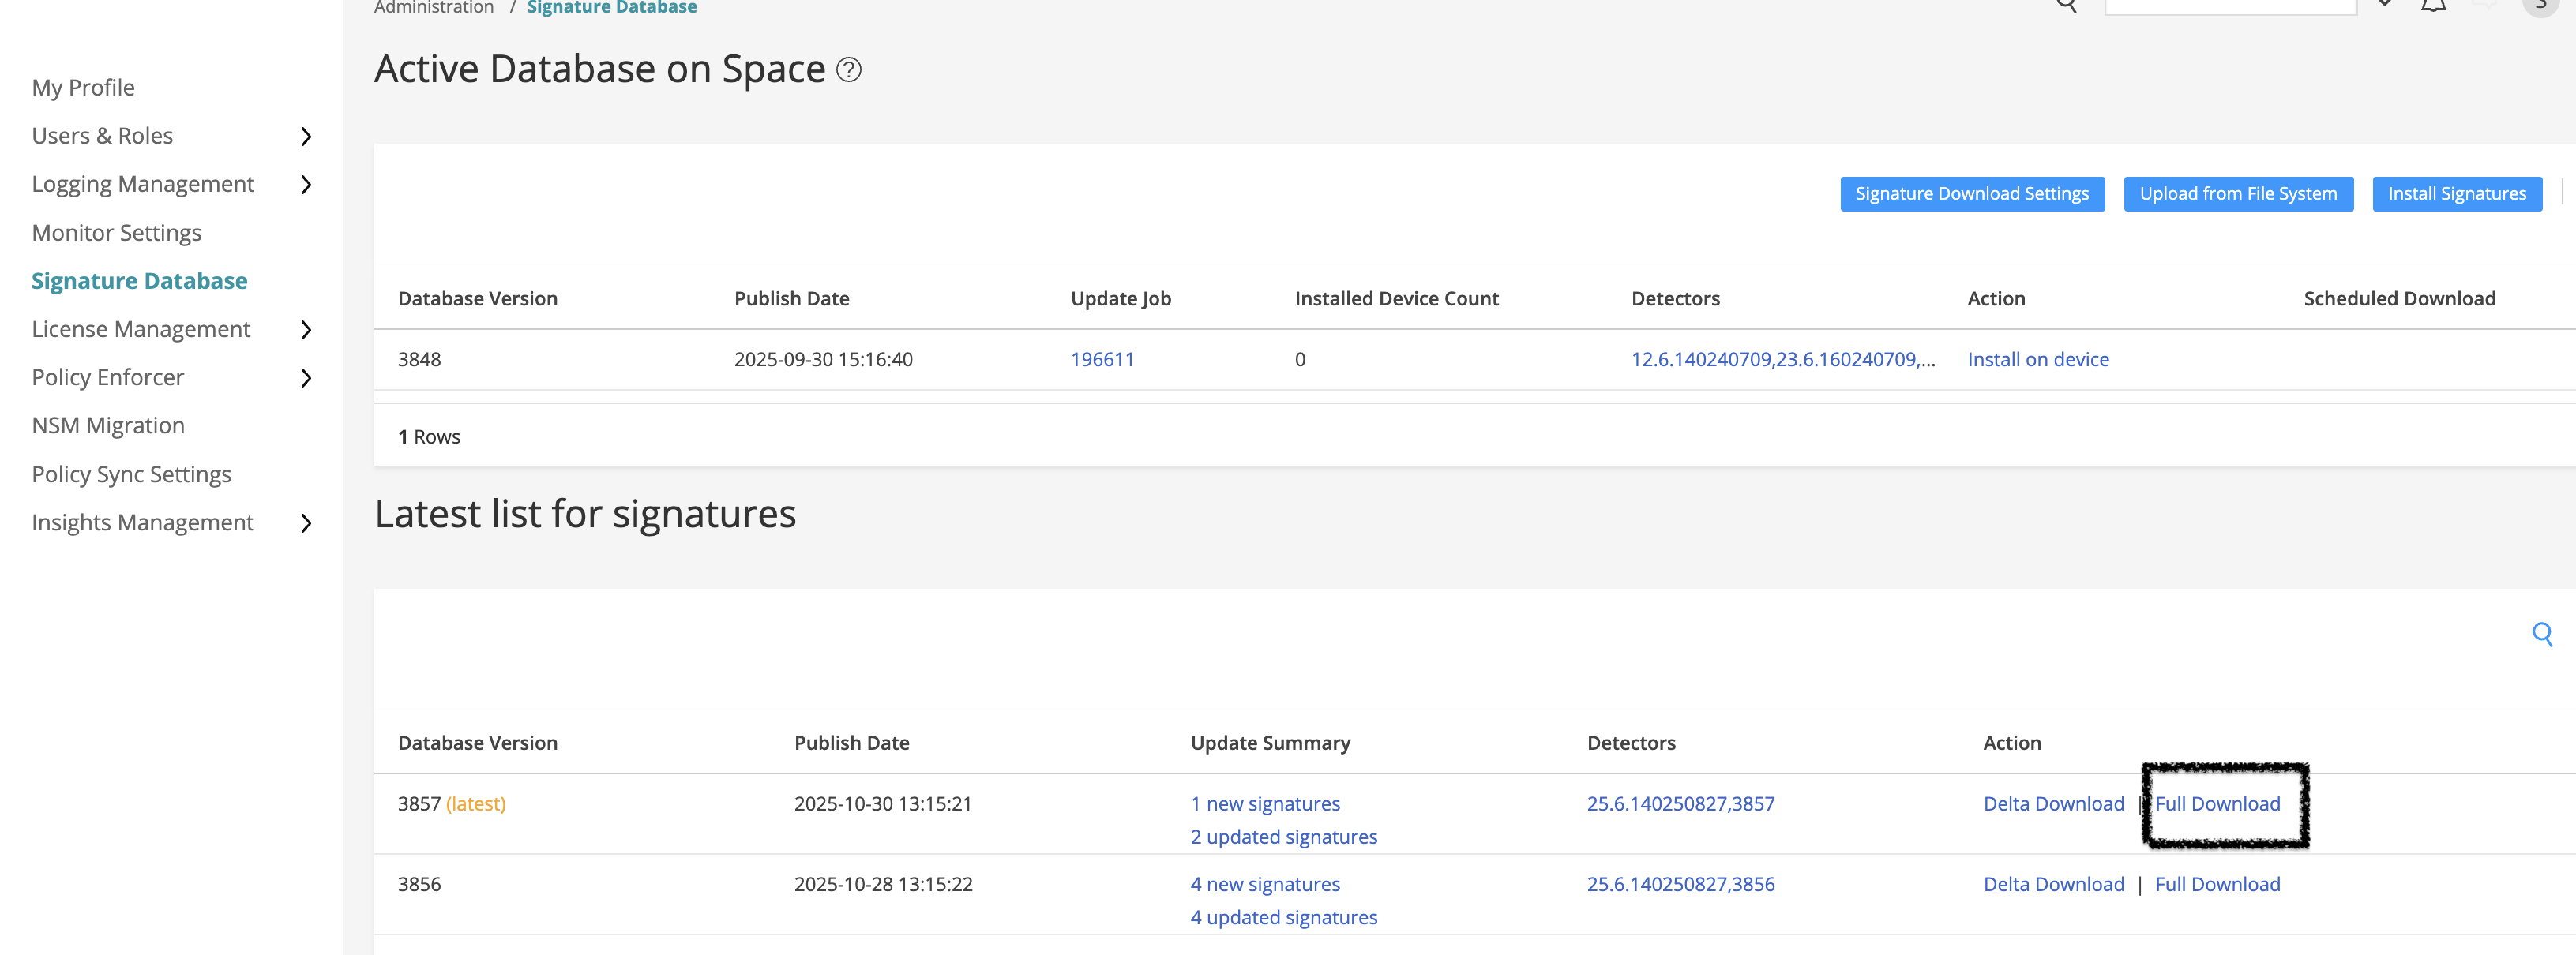Select publish date 2025-10-30 13:15:21
Screen dimensions: 2576x955
(x=882, y=804)
